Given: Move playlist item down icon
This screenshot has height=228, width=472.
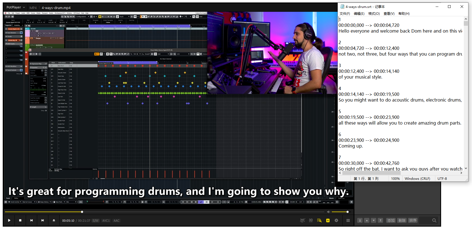Looking at the screenshot, I should [x=374, y=220].
